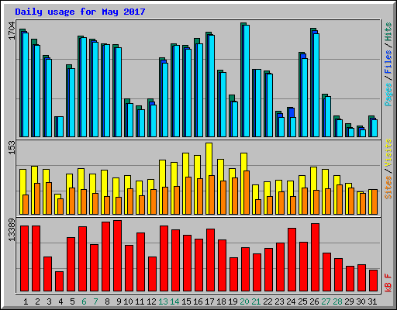Click the day 26 cyan pages bar
The image size is (397, 310).
316,85
